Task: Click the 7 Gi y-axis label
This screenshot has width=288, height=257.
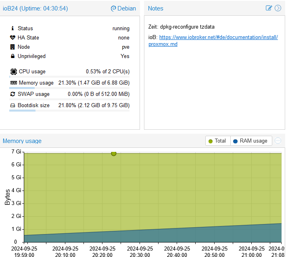Action: tap(17, 151)
